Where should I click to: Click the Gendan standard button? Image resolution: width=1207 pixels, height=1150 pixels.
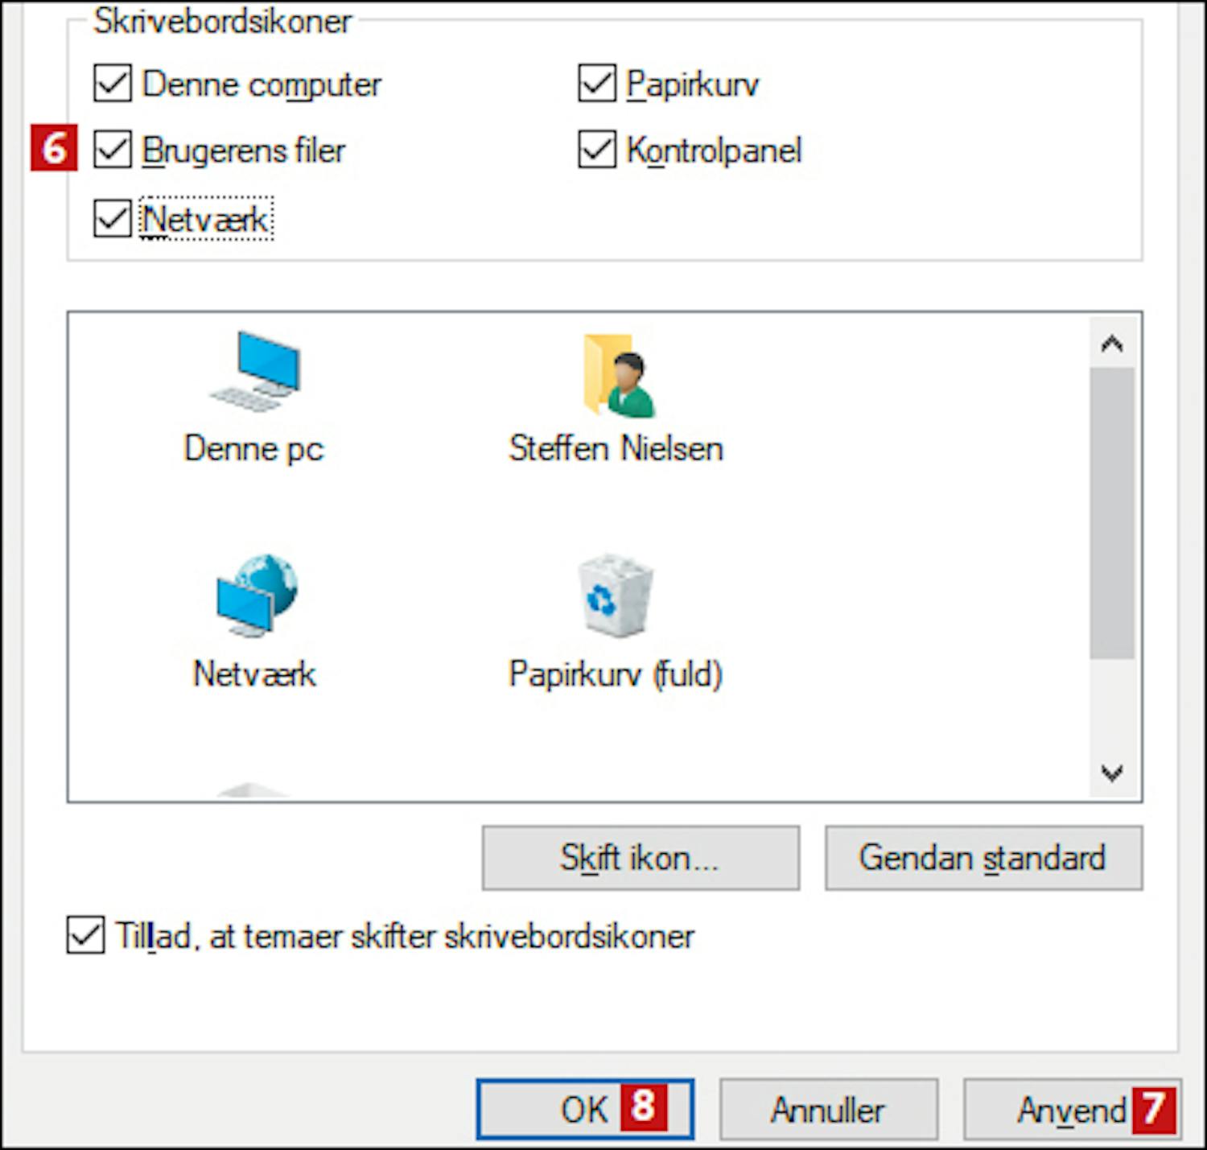coord(983,858)
